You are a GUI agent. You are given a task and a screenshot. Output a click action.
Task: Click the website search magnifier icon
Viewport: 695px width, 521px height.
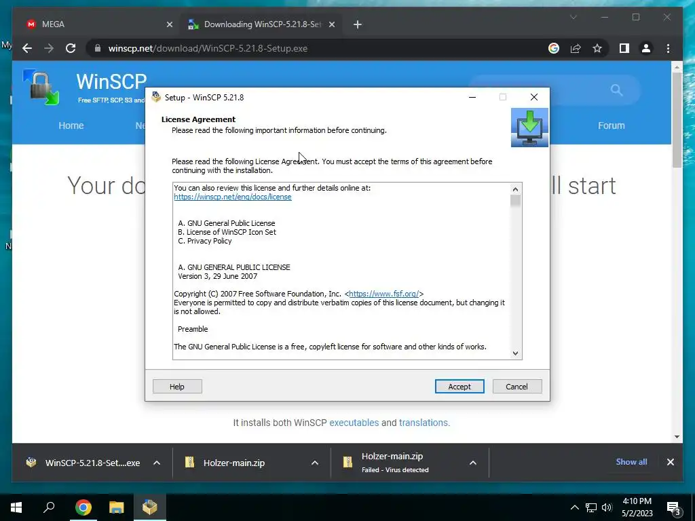(x=616, y=90)
